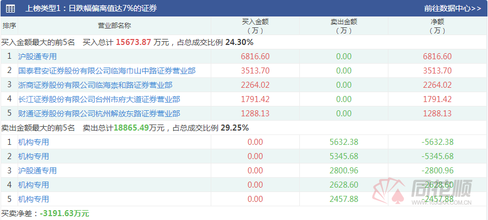This screenshot has height=220, width=488.
Task: Click net amount -5632.38 cell
Action: pos(437,142)
